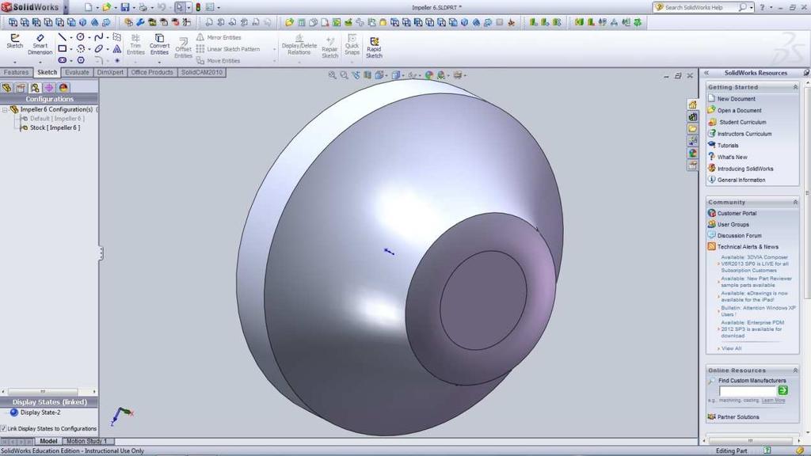Collapse the Community section
811x456 pixels.
click(795, 202)
